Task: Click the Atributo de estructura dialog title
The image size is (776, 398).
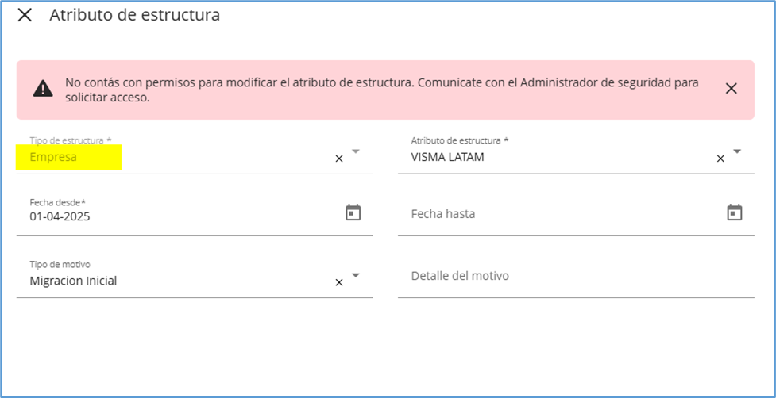Action: [x=134, y=15]
